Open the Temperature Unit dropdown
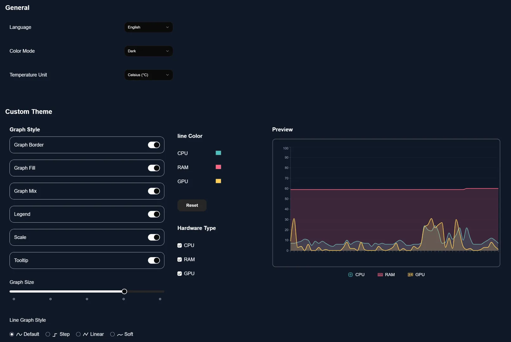 click(x=149, y=75)
